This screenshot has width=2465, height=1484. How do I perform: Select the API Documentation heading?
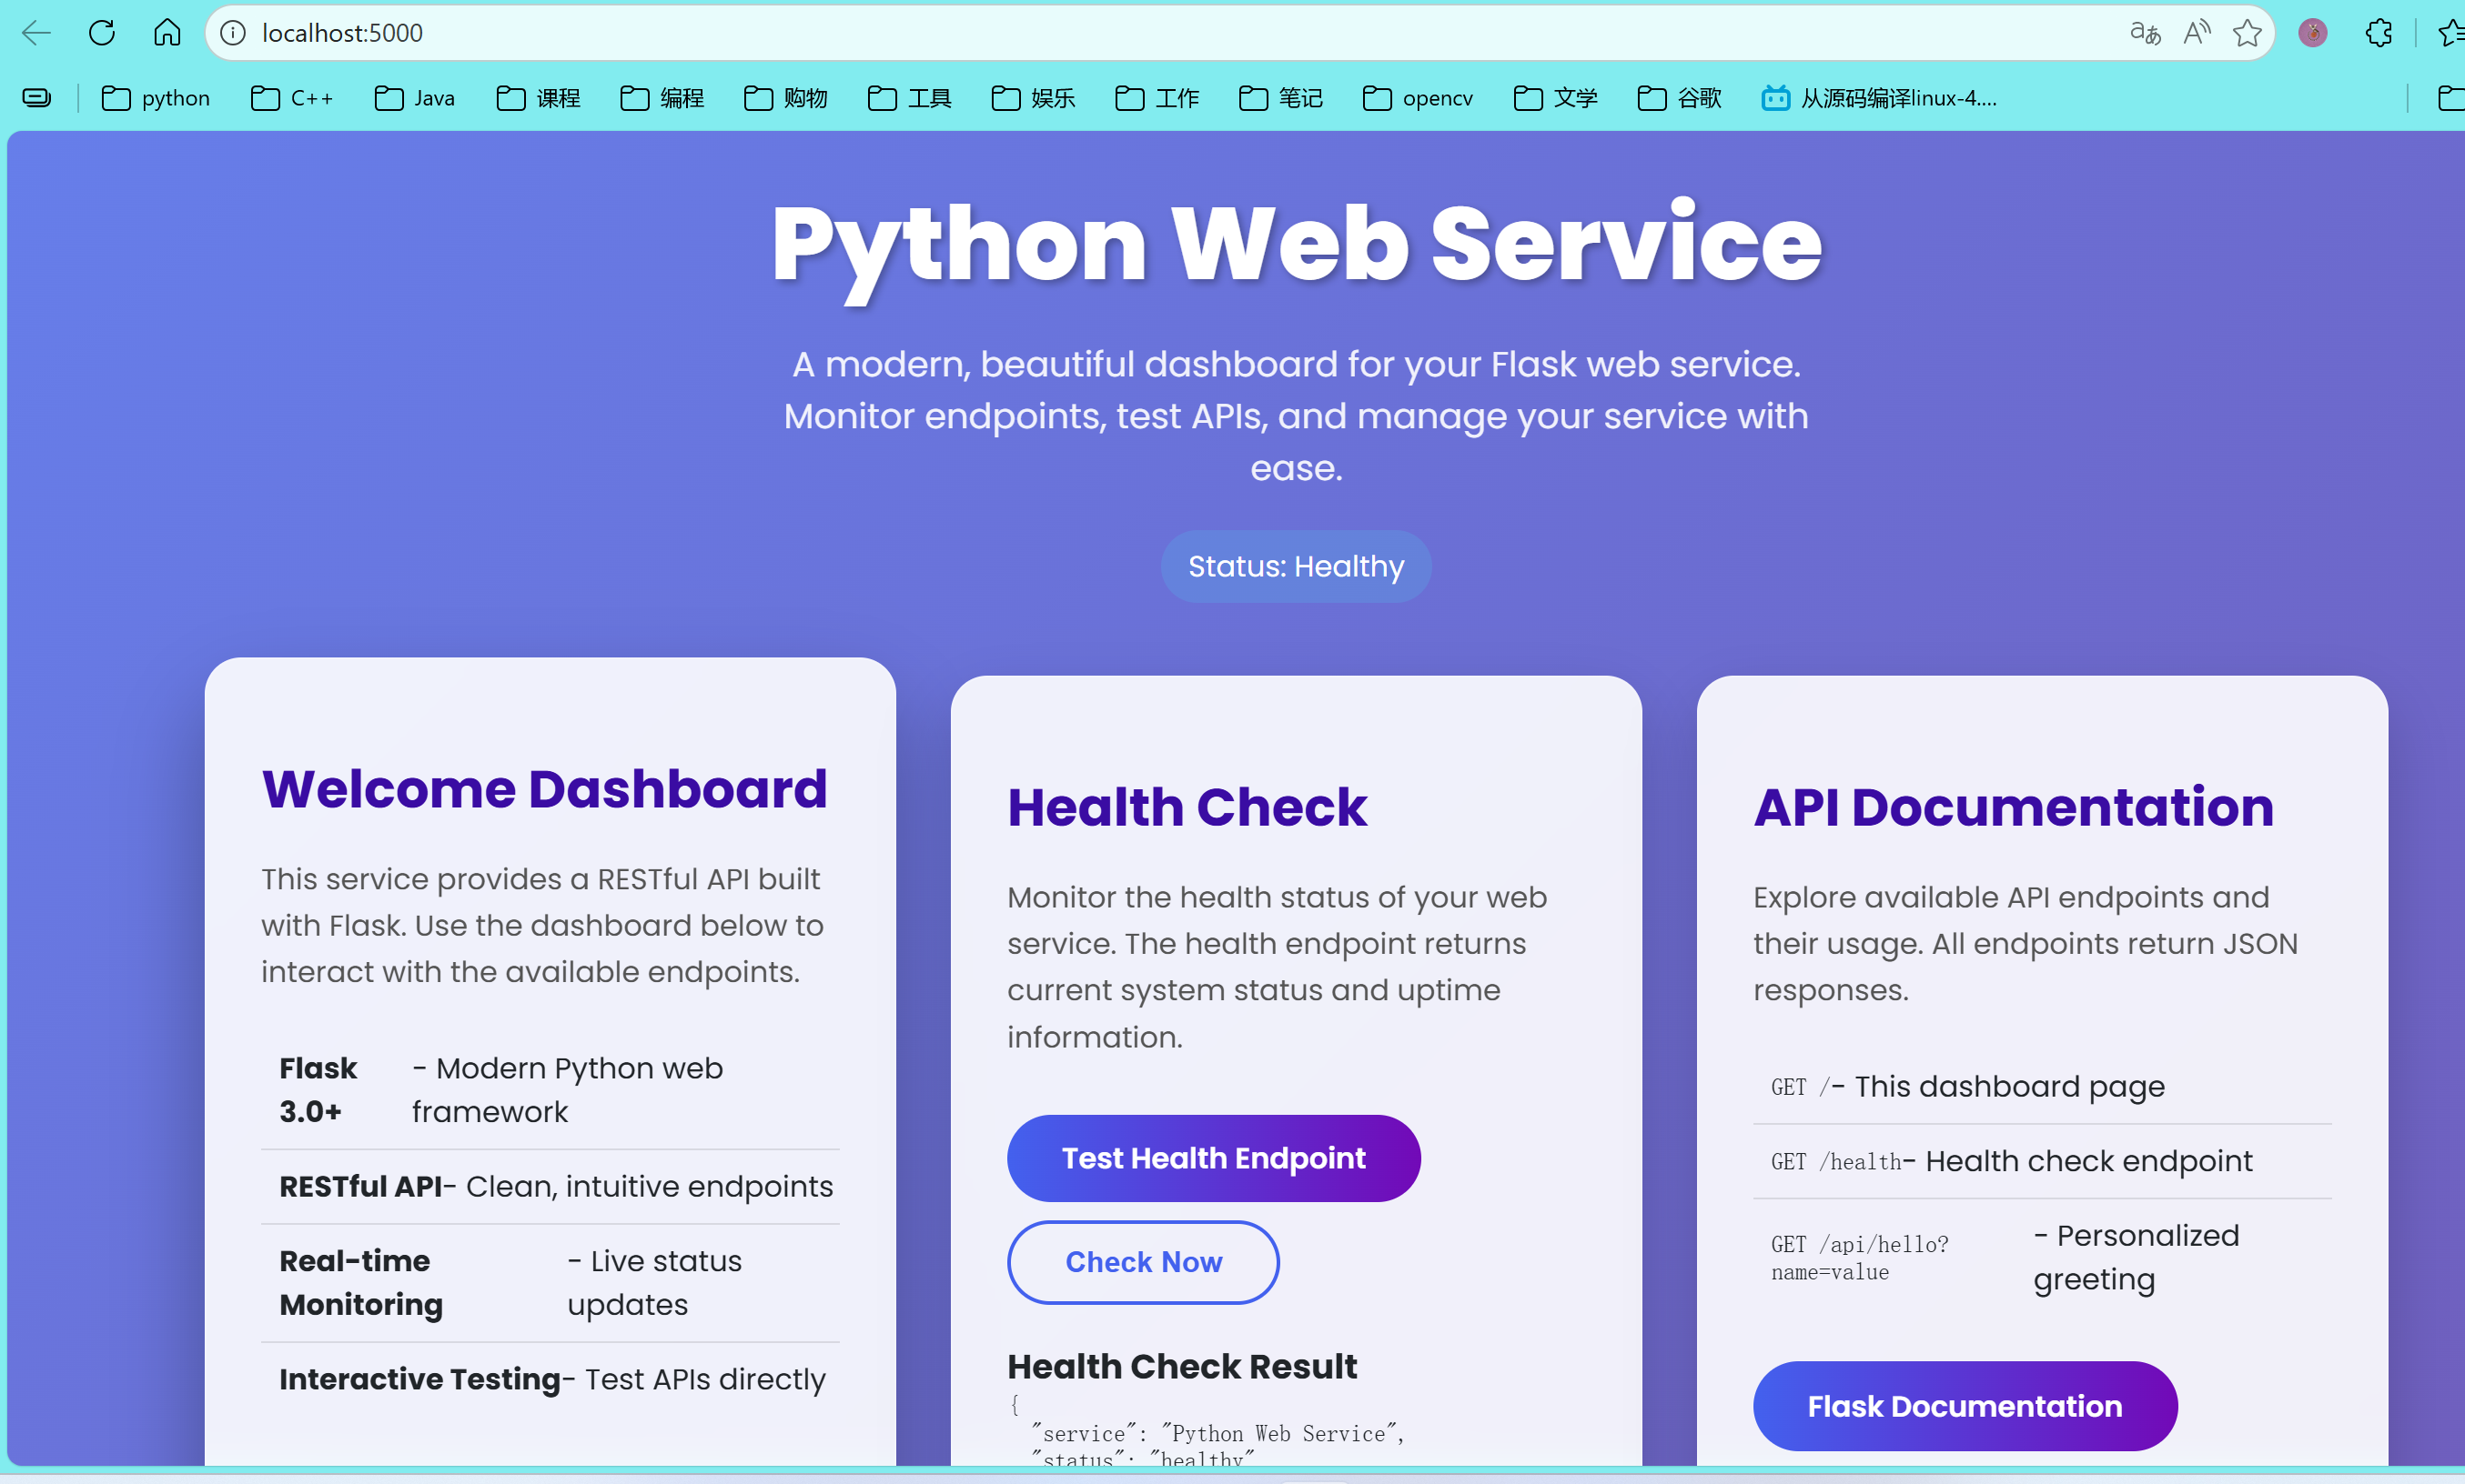coord(2013,806)
